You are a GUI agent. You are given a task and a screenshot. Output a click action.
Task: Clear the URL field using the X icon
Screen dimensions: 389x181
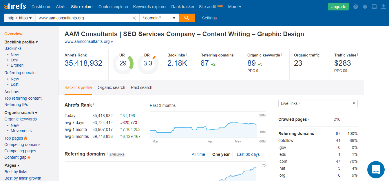coord(134,18)
